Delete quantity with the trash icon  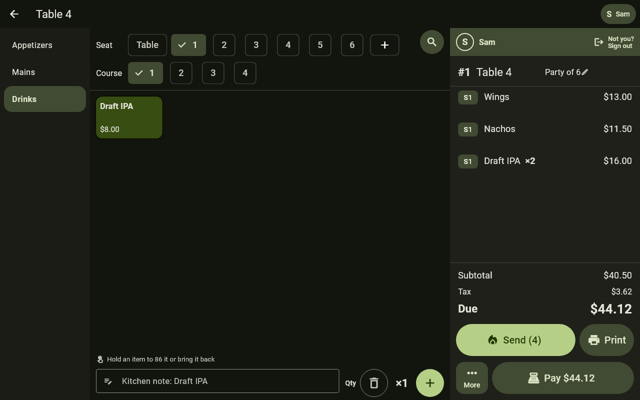click(374, 383)
